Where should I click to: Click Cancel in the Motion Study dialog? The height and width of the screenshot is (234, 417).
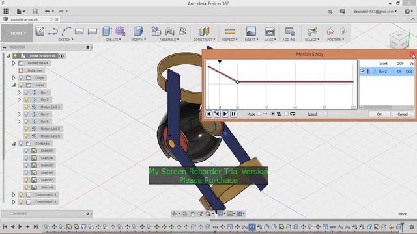tap(403, 114)
